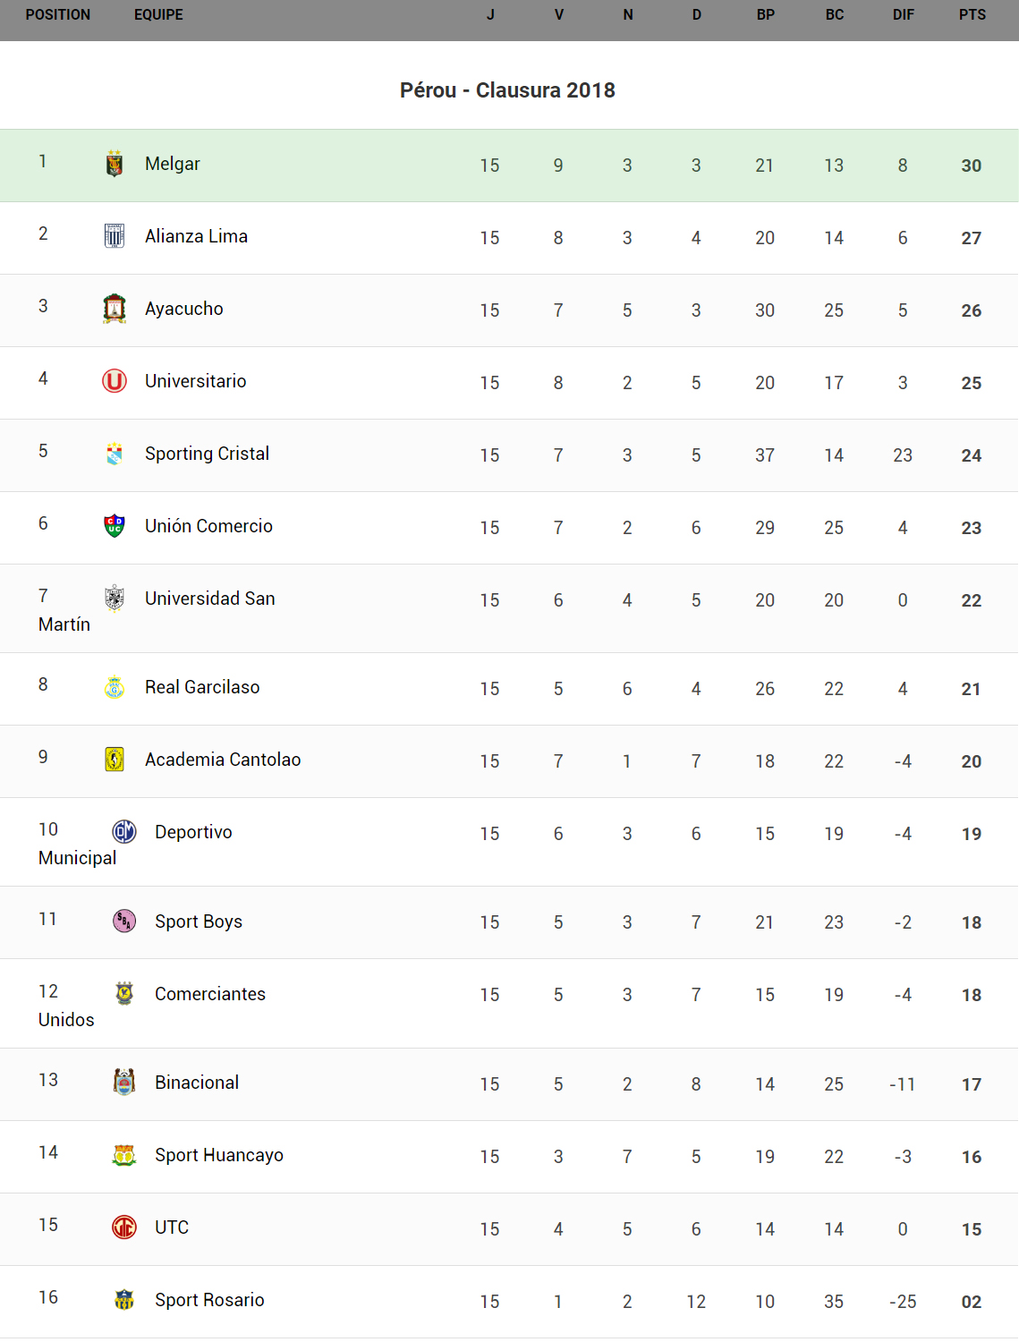
Task: Click the PTS column header
Action: click(x=972, y=15)
